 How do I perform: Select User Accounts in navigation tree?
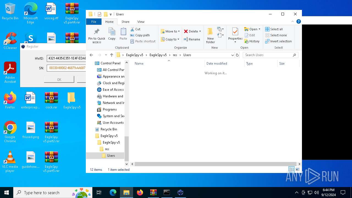click(111, 123)
